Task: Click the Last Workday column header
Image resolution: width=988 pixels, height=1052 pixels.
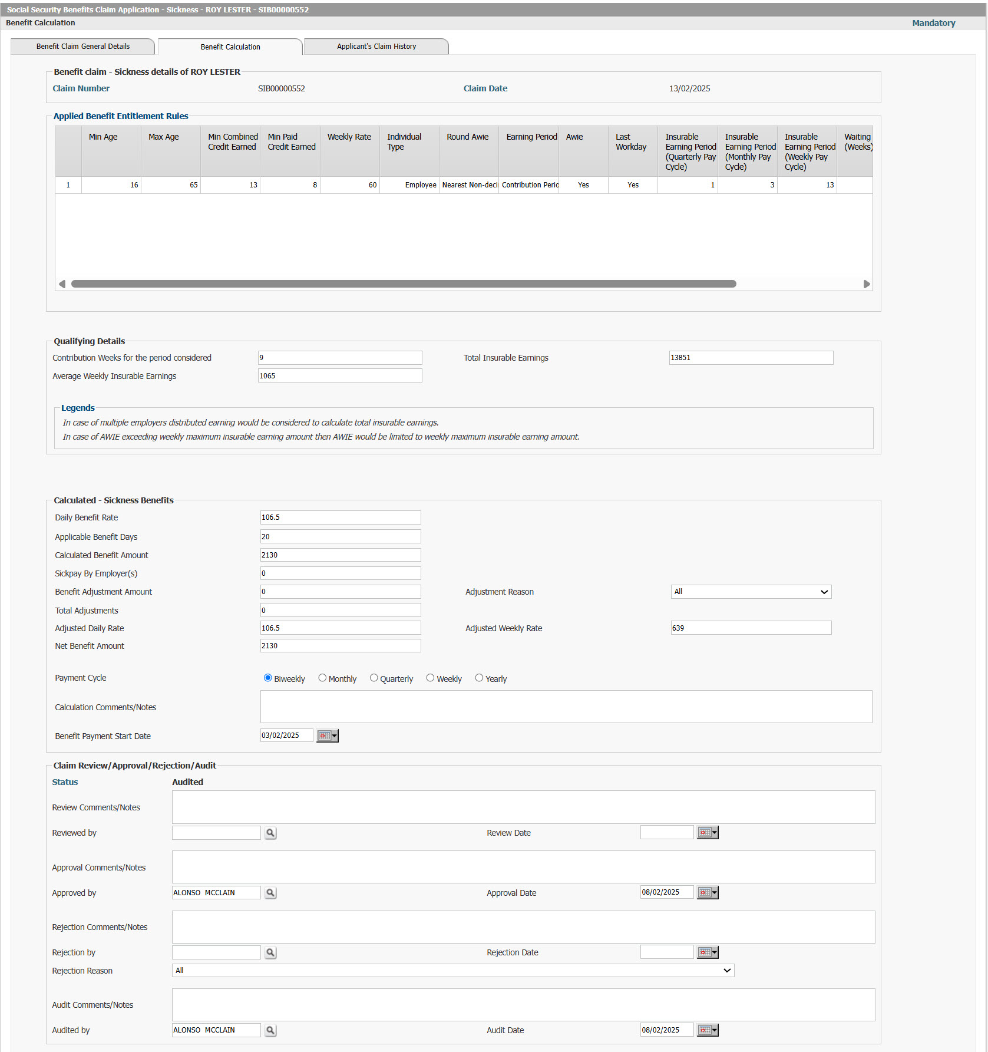Action: 633,151
